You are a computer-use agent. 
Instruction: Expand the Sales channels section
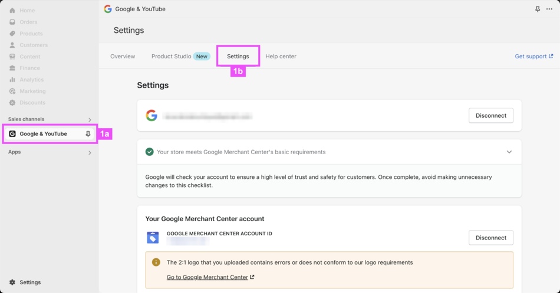tap(90, 120)
